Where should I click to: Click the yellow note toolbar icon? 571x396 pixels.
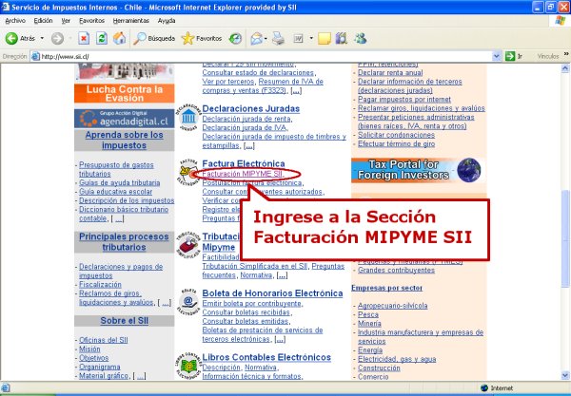click(325, 38)
